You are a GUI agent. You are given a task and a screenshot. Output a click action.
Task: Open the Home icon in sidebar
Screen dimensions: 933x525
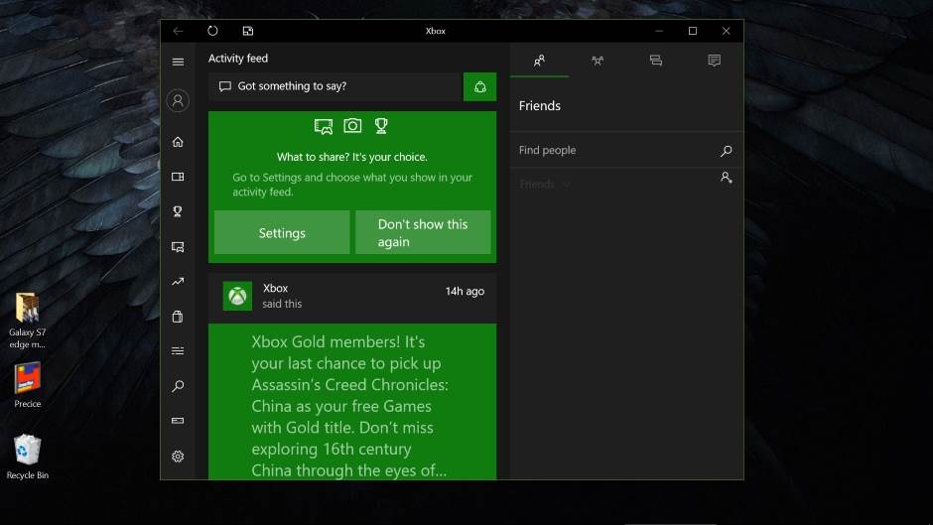(178, 142)
